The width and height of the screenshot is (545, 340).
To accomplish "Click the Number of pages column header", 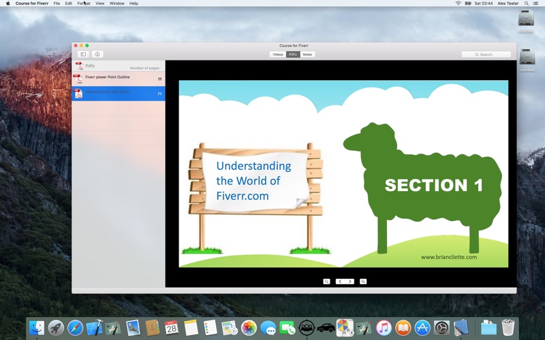I will (144, 68).
